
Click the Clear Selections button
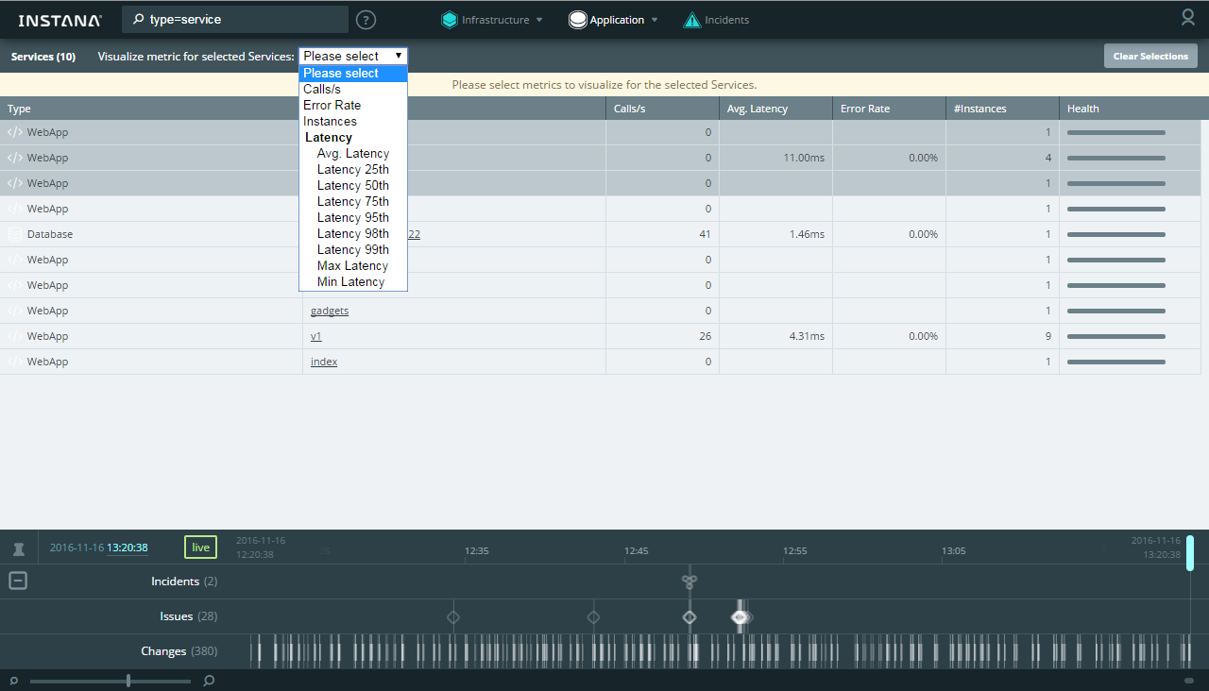coord(1150,57)
